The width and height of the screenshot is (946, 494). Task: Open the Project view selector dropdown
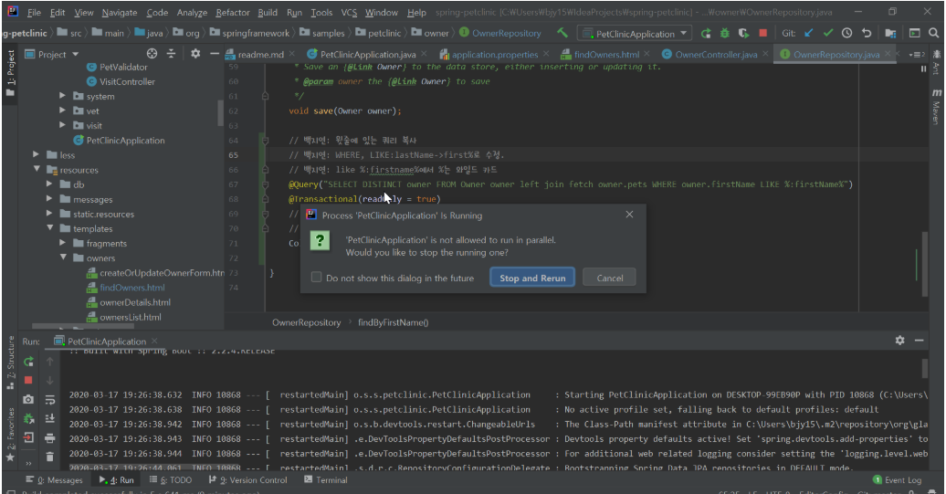point(52,54)
